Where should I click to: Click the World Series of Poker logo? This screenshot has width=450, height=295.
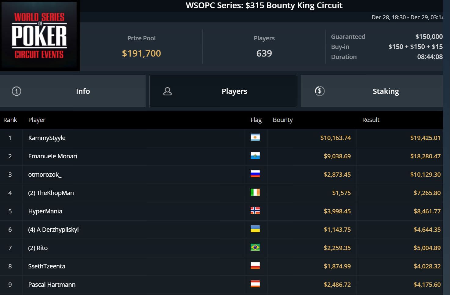coord(39,35)
